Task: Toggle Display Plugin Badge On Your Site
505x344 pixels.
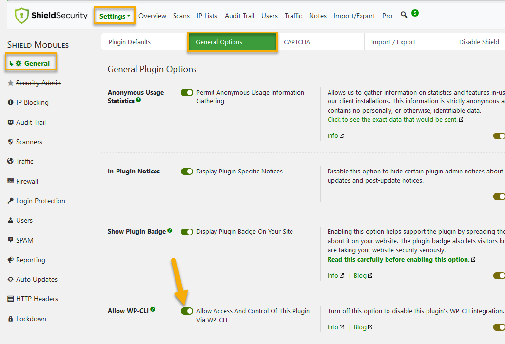Action: [x=187, y=232]
